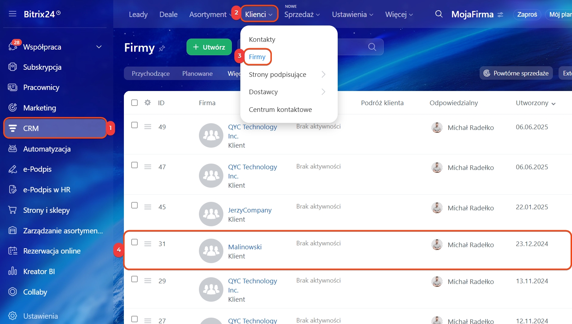Select the checkbox for company ID 49
572x324 pixels.
tap(135, 125)
